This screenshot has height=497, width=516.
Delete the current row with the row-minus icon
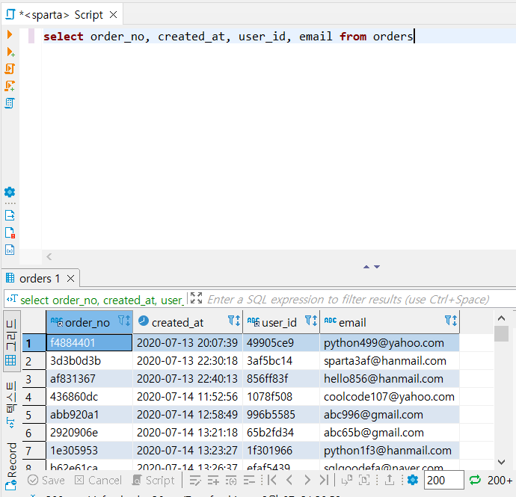point(249,481)
